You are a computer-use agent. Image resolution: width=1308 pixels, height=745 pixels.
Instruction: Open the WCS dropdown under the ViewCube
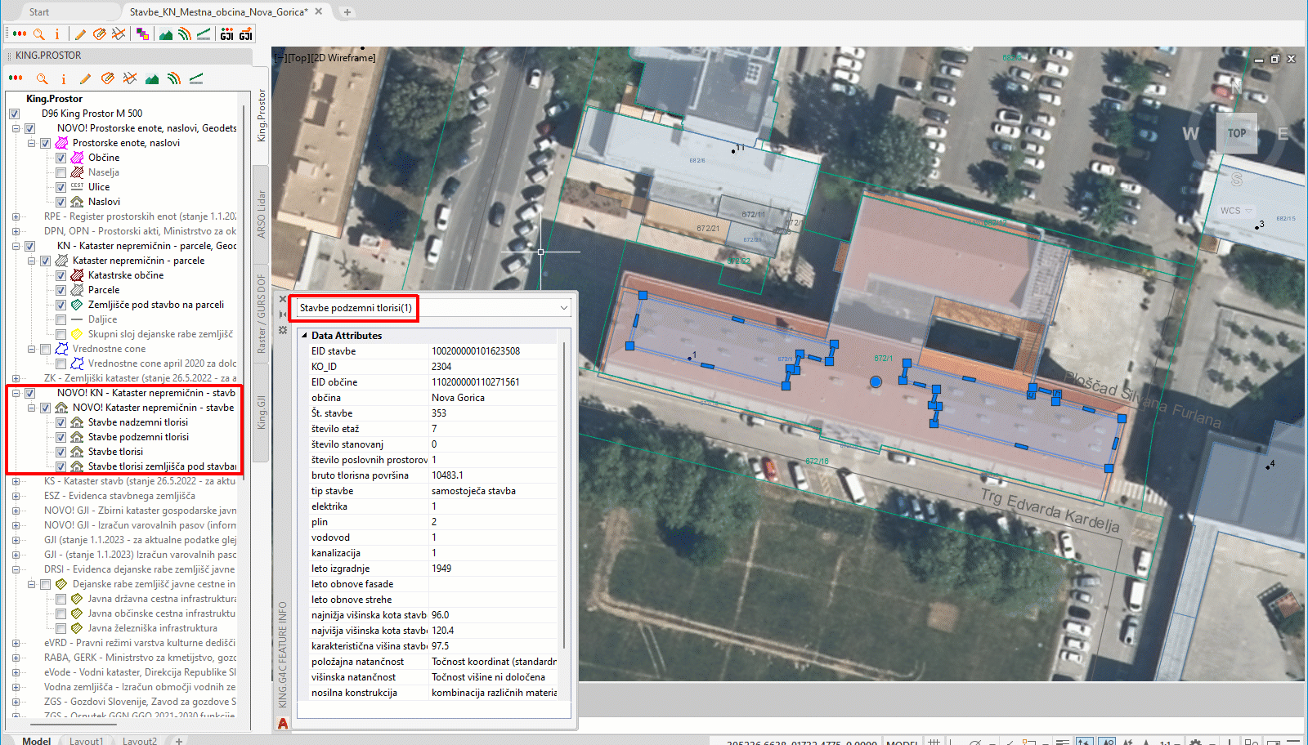(x=1248, y=211)
